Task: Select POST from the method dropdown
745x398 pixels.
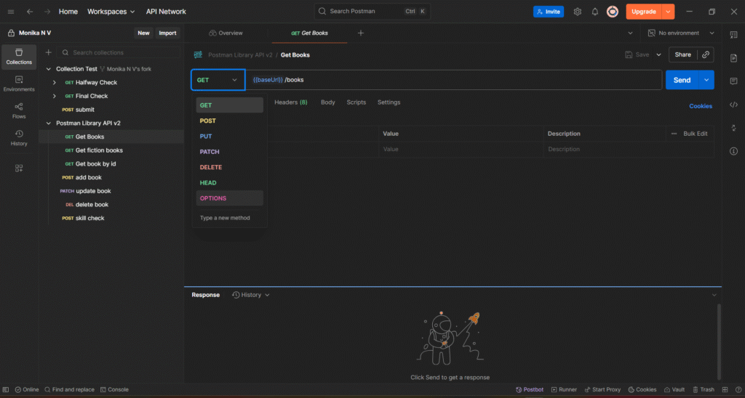Action: coord(208,121)
